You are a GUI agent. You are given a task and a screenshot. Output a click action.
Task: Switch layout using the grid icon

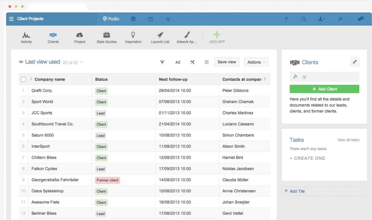(207, 62)
